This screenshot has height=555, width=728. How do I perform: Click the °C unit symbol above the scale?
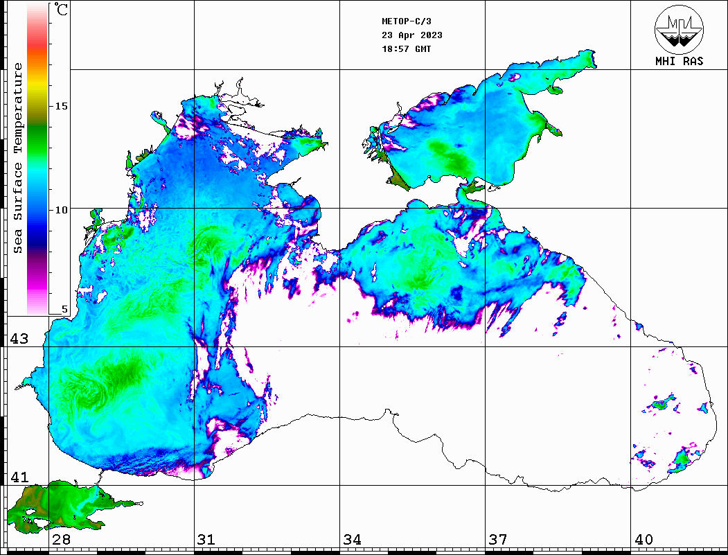[x=62, y=10]
